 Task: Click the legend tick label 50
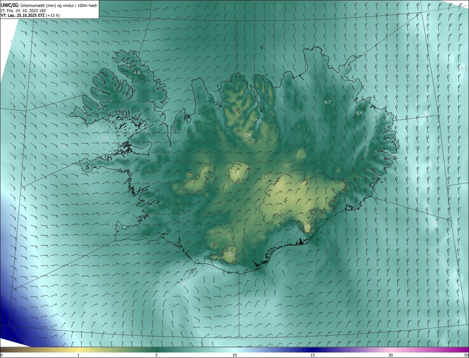click(466, 355)
